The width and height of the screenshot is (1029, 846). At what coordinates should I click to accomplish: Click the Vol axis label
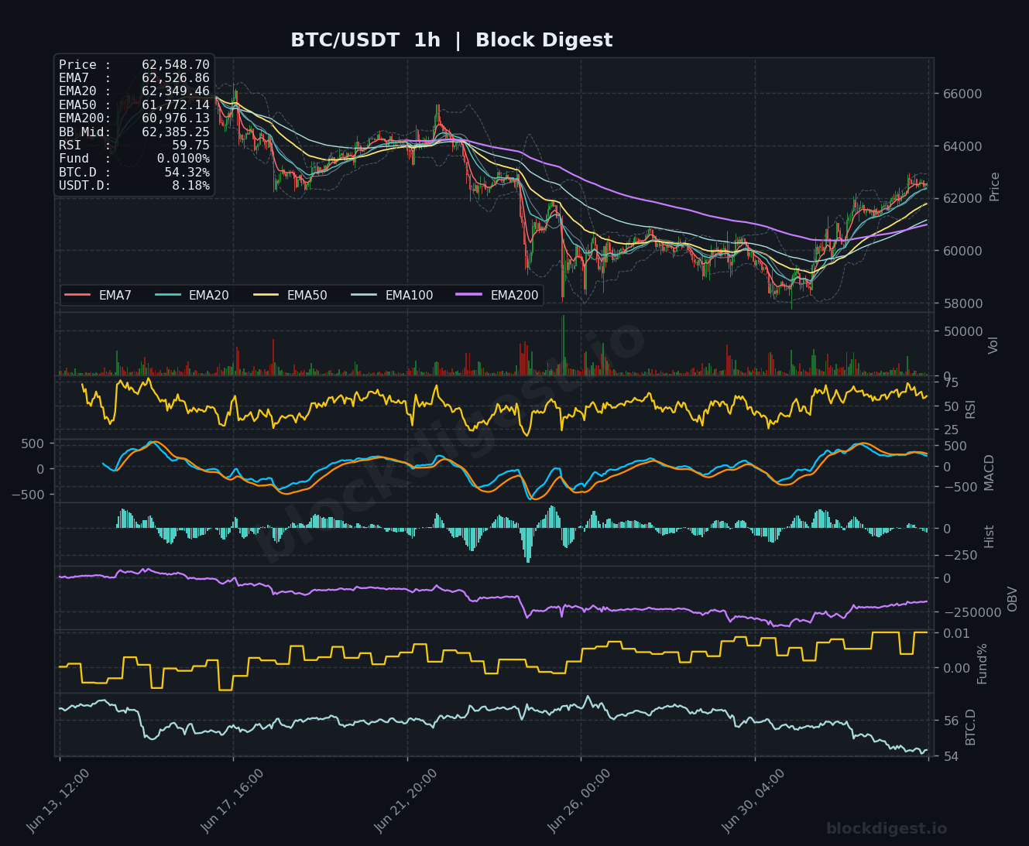tap(993, 345)
